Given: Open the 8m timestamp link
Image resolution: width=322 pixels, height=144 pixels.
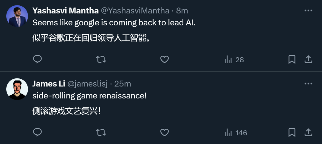Looking at the screenshot, I should pos(182,11).
